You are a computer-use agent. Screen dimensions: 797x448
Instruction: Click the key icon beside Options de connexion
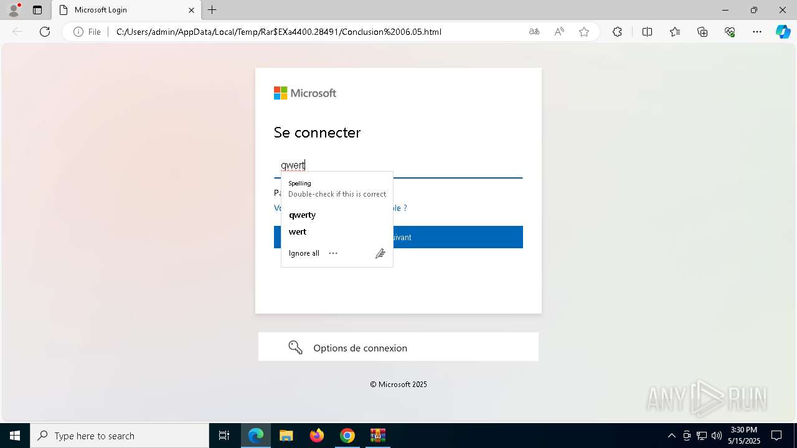click(x=295, y=348)
